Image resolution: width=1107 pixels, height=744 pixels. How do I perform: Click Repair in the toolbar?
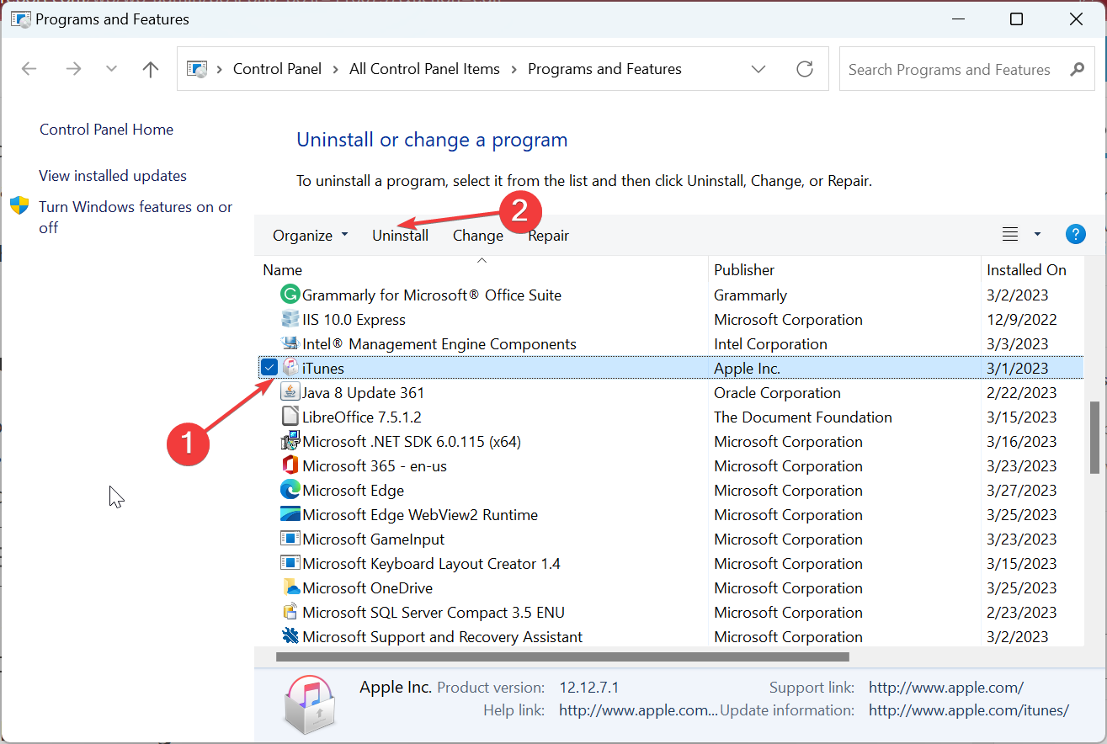pyautogui.click(x=549, y=236)
